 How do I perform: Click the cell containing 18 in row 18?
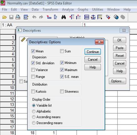(x=26, y=133)
